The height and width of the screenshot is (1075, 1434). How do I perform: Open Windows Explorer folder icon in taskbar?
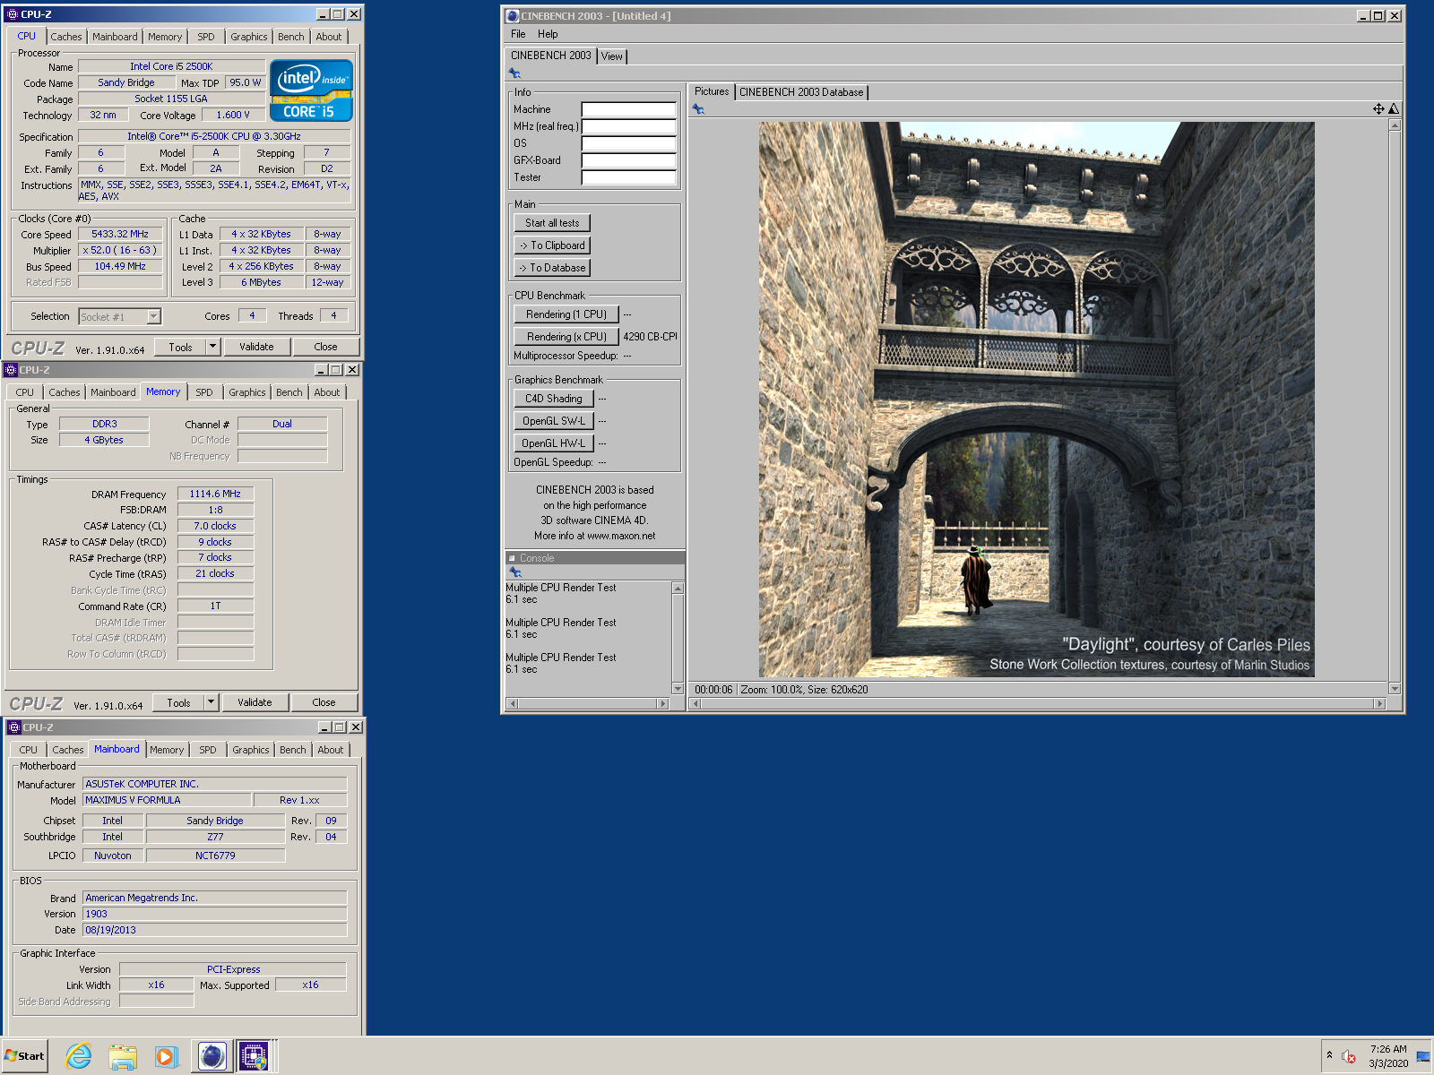[x=123, y=1056]
